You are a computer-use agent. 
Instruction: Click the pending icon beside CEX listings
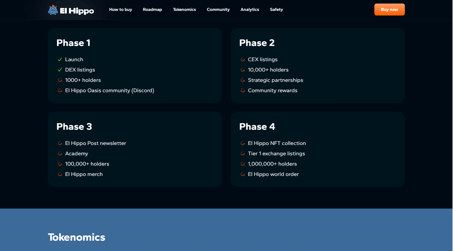coord(243,59)
